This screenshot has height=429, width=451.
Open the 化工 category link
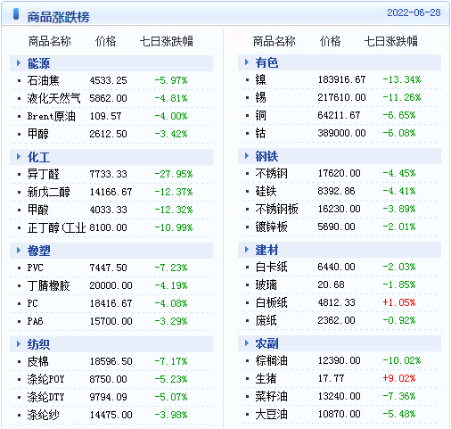[x=38, y=157]
